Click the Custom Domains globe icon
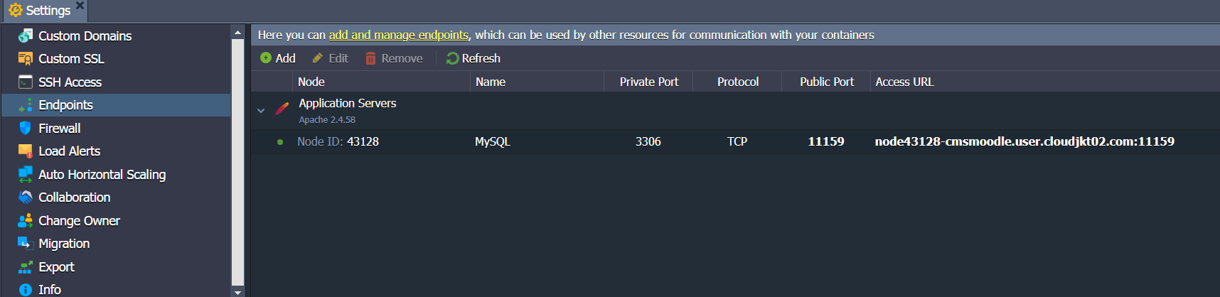1220x297 pixels. [x=26, y=36]
